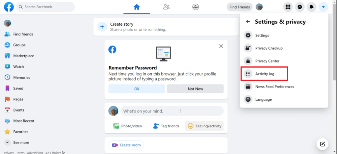Click avatar beside post composer

click(x=113, y=111)
